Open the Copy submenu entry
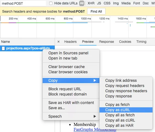This screenshot has height=132, width=155. click(x=71, y=80)
